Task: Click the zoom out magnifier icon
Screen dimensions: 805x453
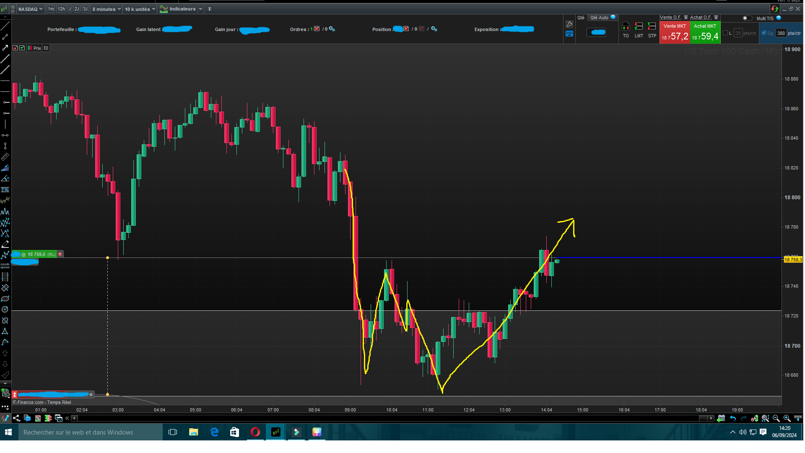Action: 776,418
